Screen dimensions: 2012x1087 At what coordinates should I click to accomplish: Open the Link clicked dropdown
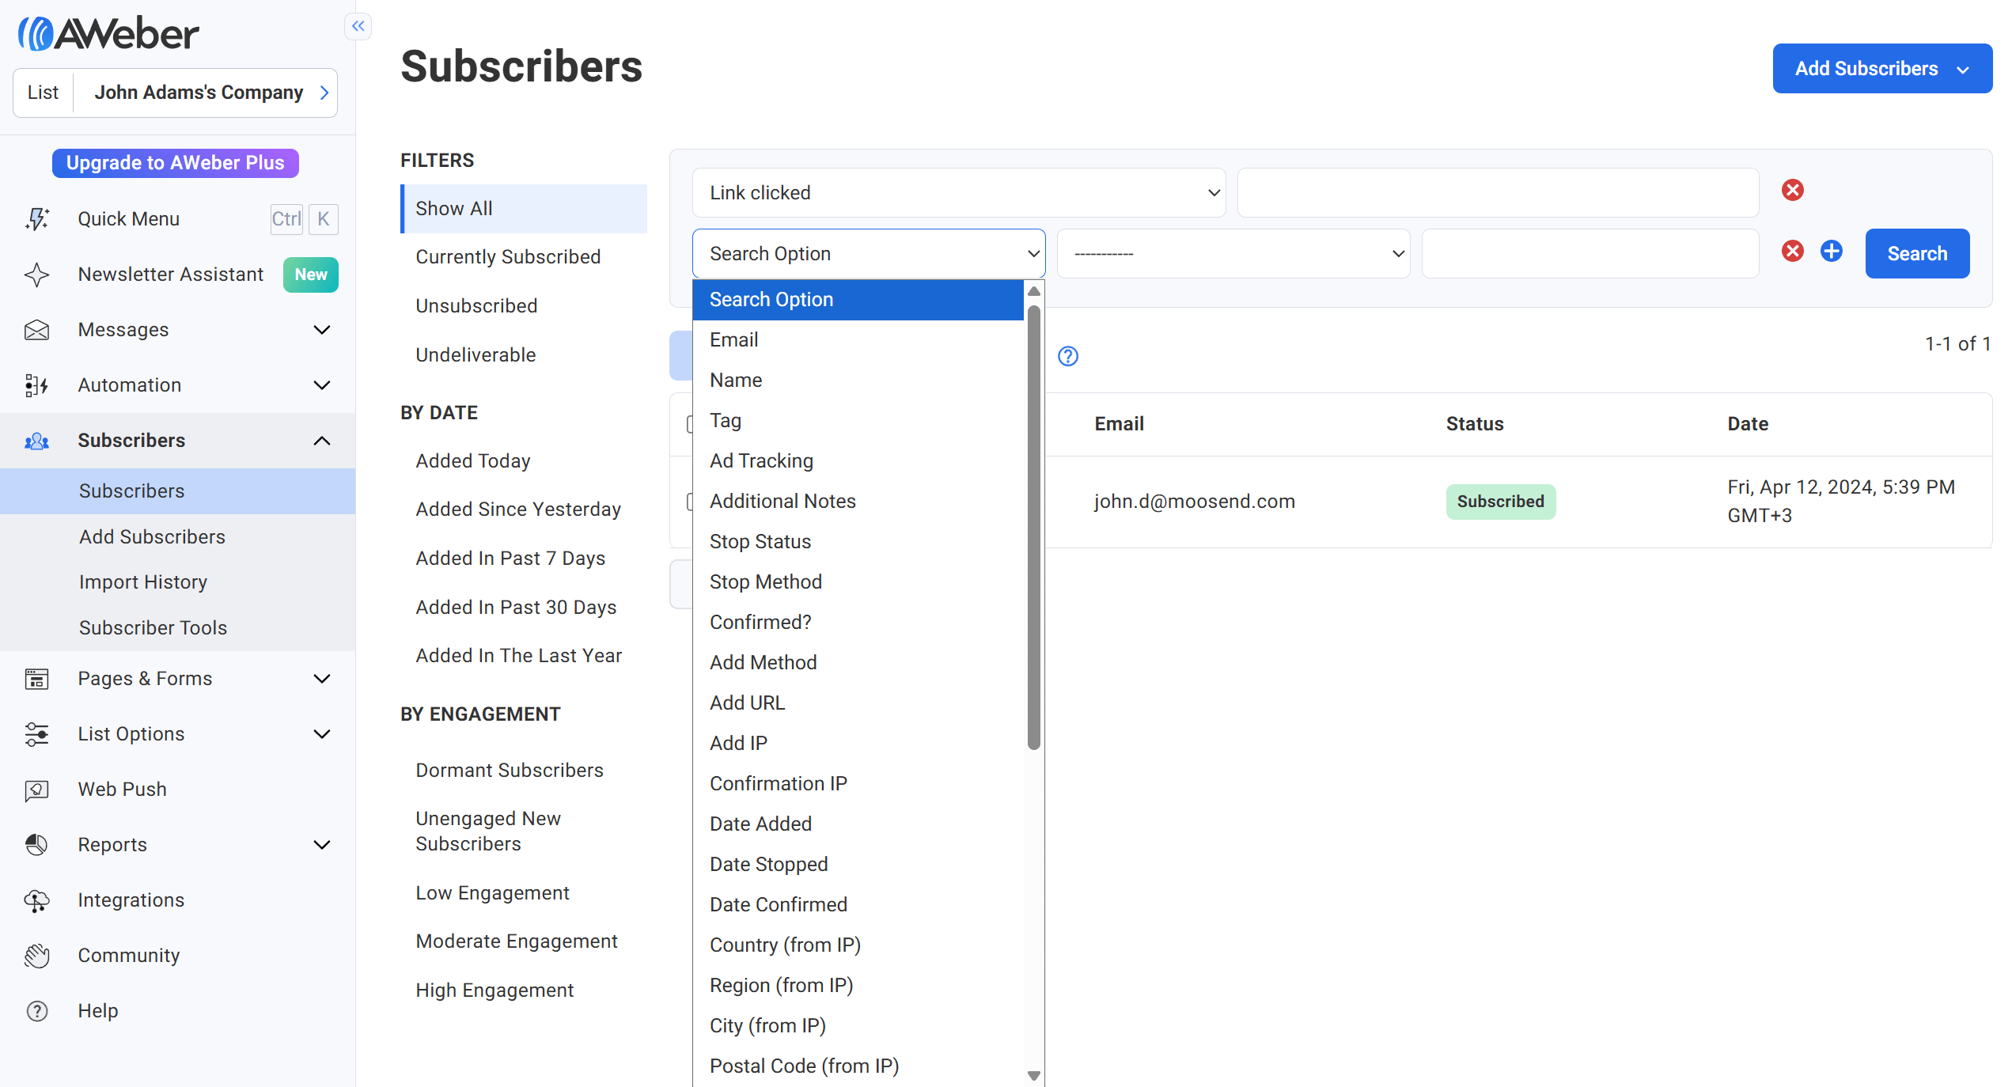click(x=957, y=193)
